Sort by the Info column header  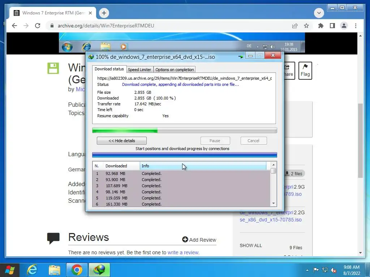pos(203,166)
